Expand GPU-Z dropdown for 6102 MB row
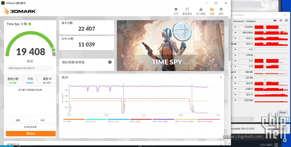The image size is (291, 147). click(x=235, y=100)
